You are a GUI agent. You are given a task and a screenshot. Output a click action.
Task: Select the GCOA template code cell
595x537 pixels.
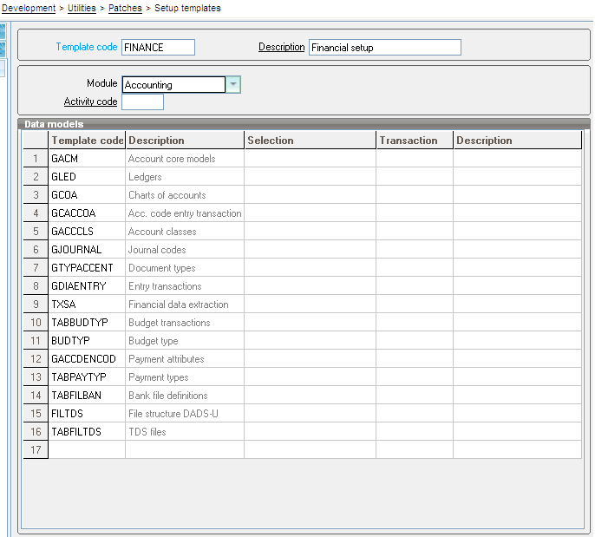87,194
